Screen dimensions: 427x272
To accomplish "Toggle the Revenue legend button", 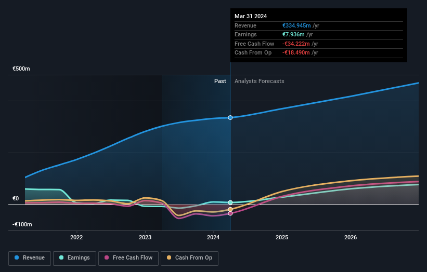I will (30, 258).
